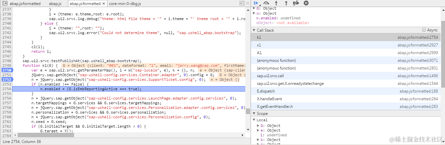This screenshot has width=445, height=145.
Task: Collapse the Call Stack section
Action: [254, 30]
